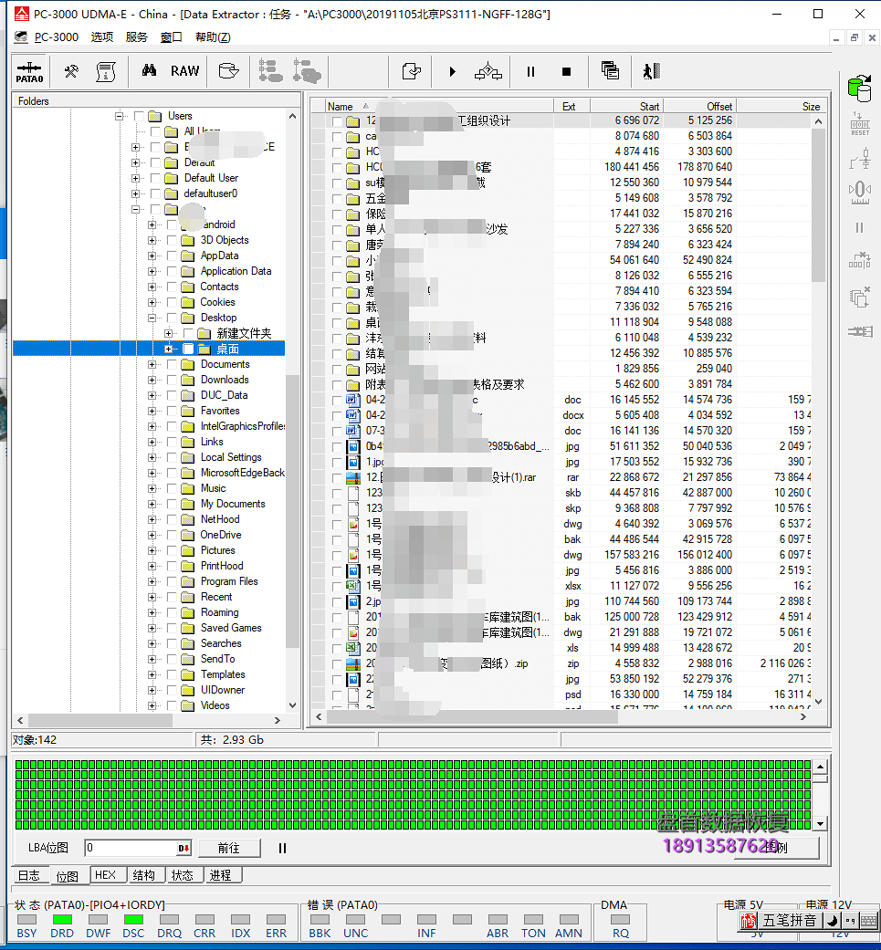
Task: Collapse the Desktop folder tree node
Action: [152, 318]
